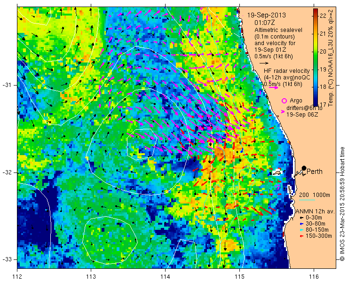Image resolution: width=348 pixels, height=282 pixels.
Task: Click the '0.5m/s (1kt 6h)' altimetric scale text
Action: click(274, 56)
